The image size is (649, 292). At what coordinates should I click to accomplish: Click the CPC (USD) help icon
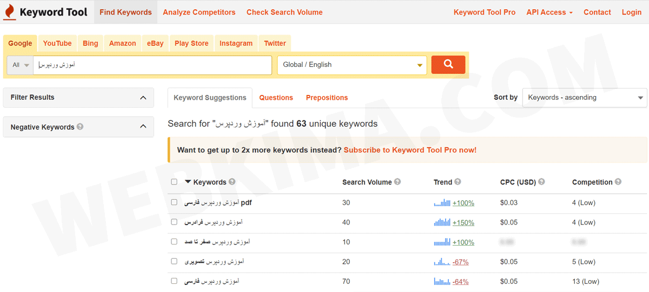(x=541, y=182)
